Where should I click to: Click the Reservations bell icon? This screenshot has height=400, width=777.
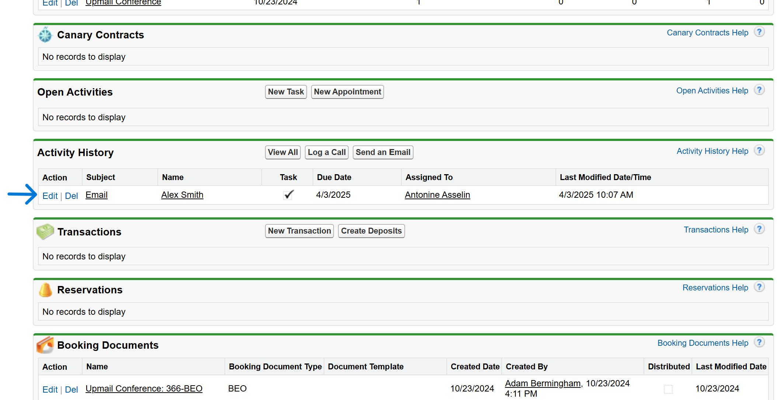point(45,290)
